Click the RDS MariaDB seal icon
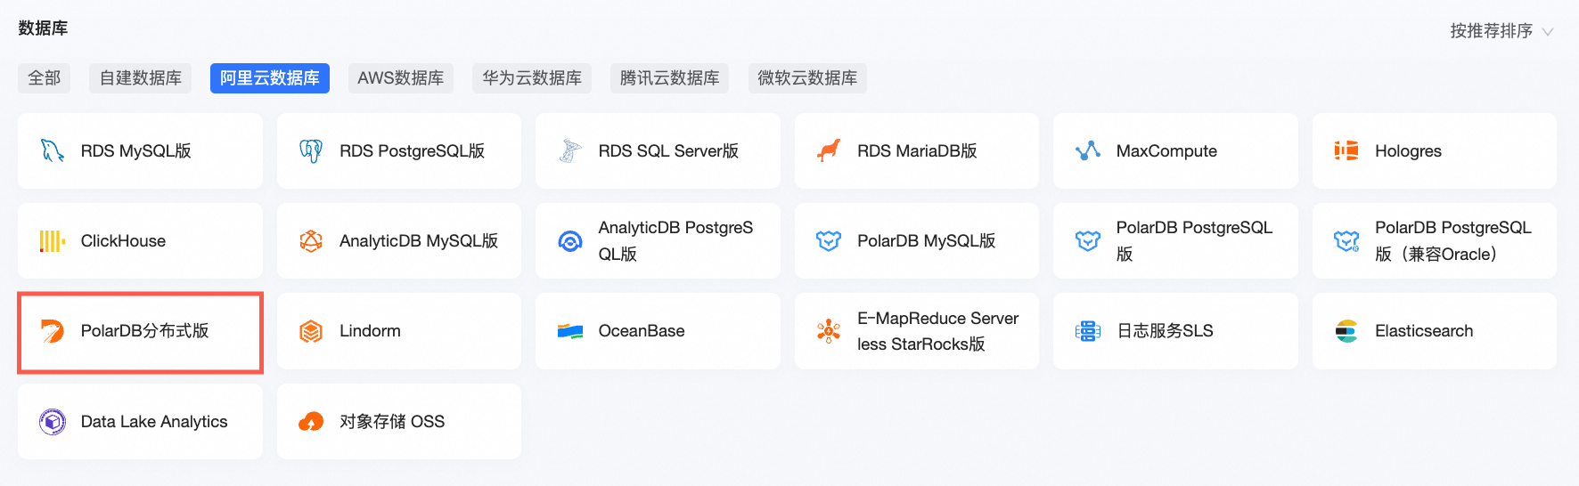Image resolution: width=1579 pixels, height=486 pixels. pyautogui.click(x=829, y=150)
